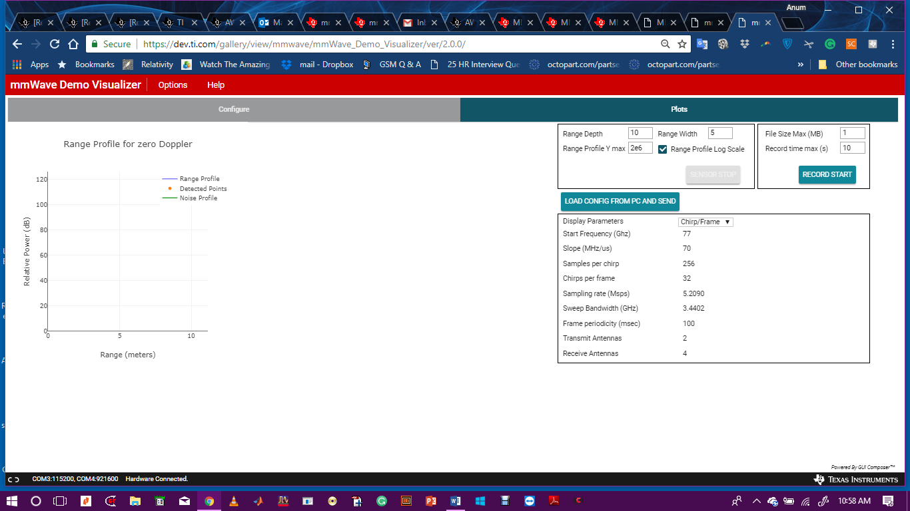Click the taskbar clock showing 10:58 AM
The height and width of the screenshot is (511, 910).
click(x=855, y=500)
